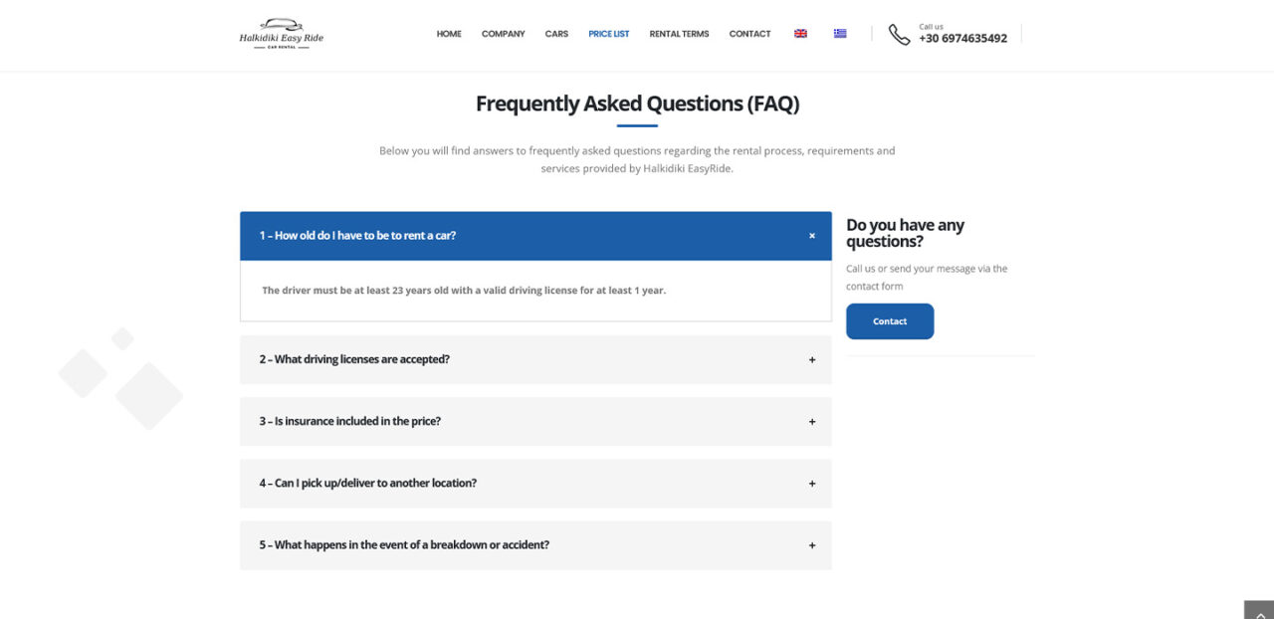
Task: Switch language via the UK flag icon
Action: coord(800,34)
